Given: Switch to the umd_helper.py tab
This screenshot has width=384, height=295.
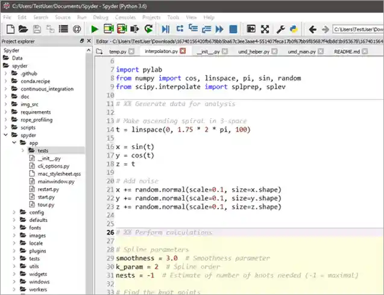Looking at the screenshot, I should [254, 52].
